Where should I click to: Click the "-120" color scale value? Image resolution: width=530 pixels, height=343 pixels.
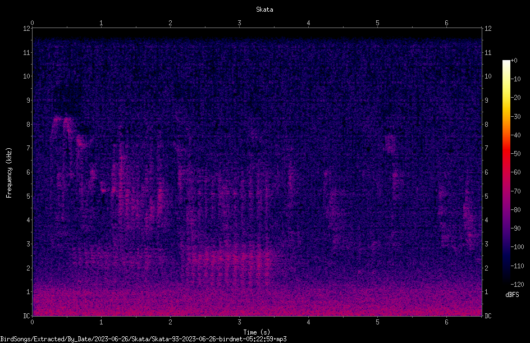click(x=517, y=285)
